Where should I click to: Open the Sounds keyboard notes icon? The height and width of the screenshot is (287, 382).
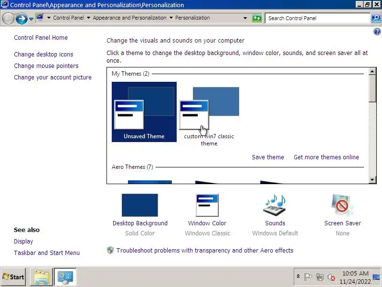click(275, 205)
